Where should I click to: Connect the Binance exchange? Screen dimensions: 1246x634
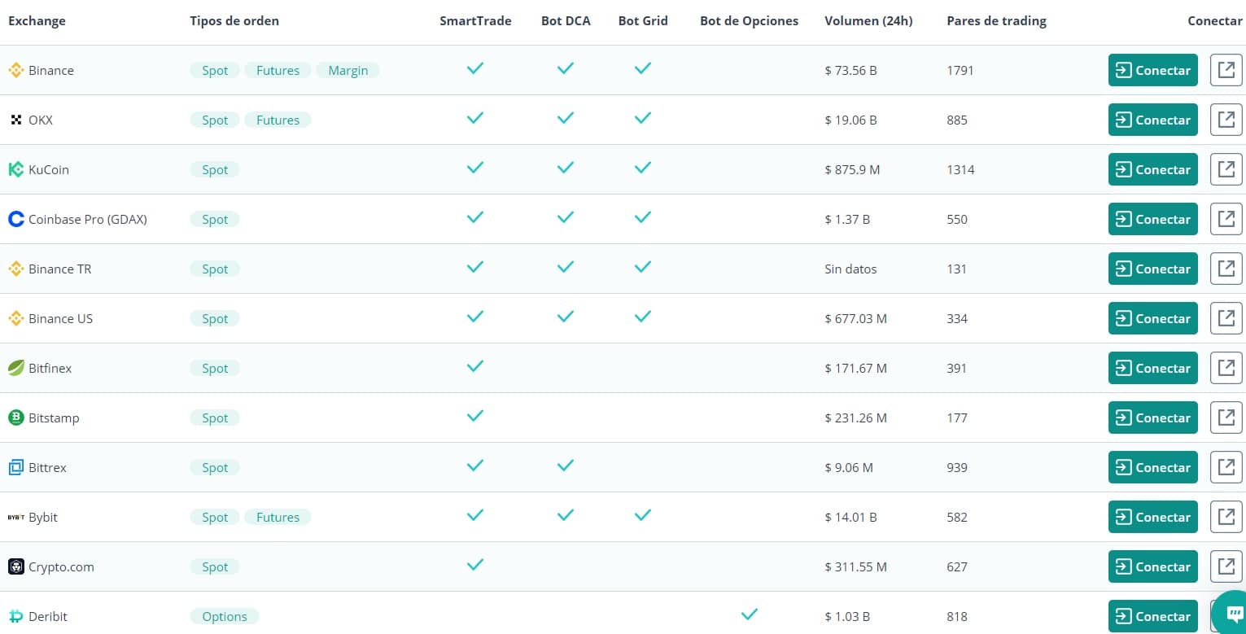[1153, 70]
